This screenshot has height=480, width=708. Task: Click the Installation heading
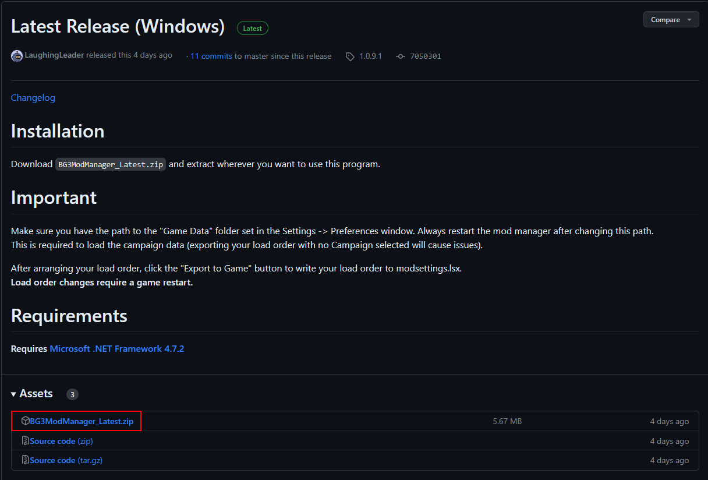(58, 131)
